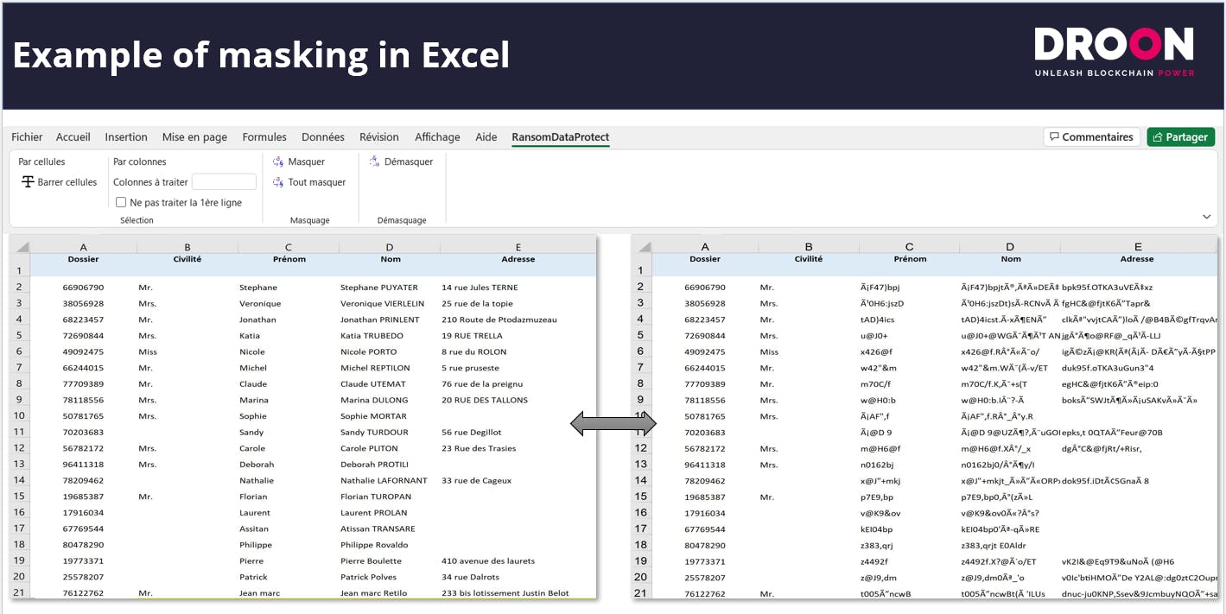
Task: Click the gray double-headed arrow between sheets
Action: point(613,423)
